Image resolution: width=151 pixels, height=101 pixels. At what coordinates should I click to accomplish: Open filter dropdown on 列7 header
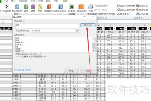click(114, 29)
